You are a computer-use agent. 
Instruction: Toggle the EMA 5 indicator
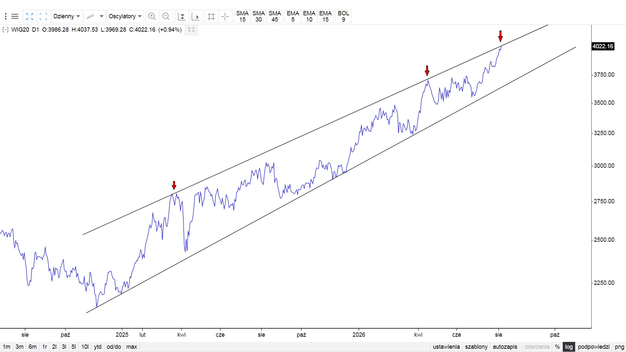point(293,16)
